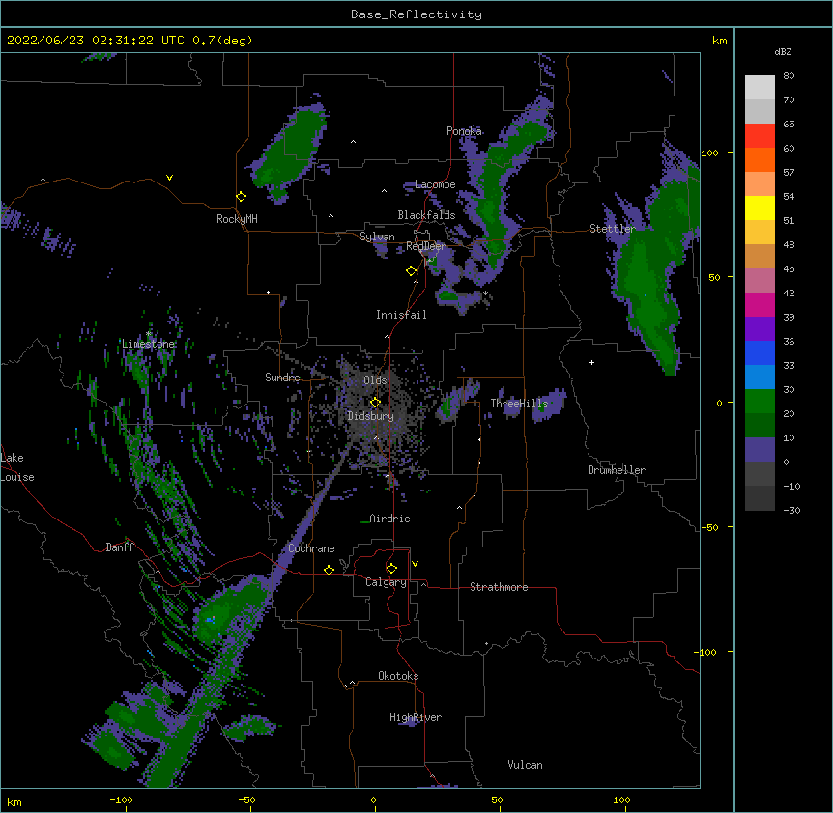Viewport: 833px width, 813px height.
Task: Click yellow marker above Calgary label
Action: tap(391, 569)
